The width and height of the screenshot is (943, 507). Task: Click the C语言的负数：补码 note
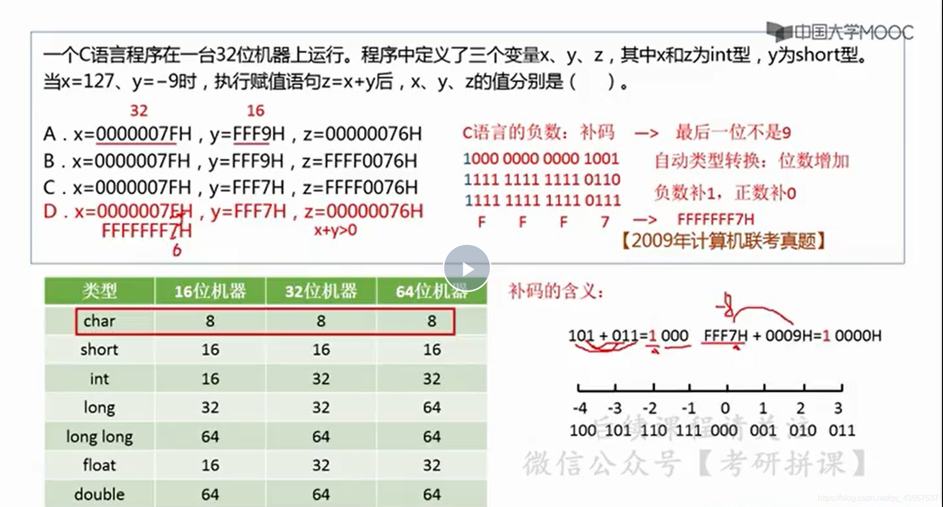538,132
